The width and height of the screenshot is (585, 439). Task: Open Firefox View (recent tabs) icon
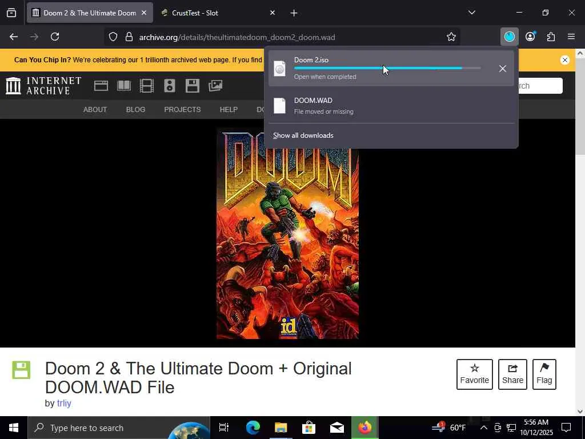[x=11, y=13]
